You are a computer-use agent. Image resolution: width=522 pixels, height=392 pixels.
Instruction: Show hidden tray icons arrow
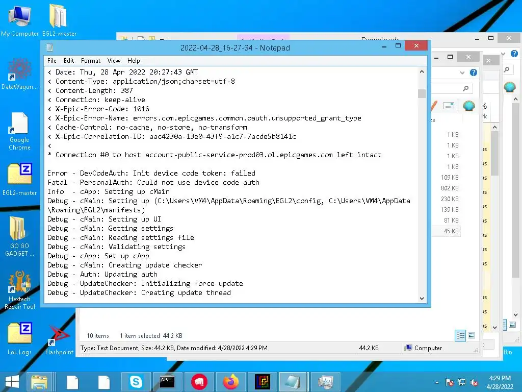tap(437, 382)
